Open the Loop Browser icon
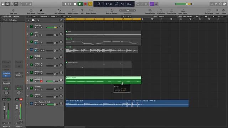Screen dimensions: 228x128 coord(221,4)
